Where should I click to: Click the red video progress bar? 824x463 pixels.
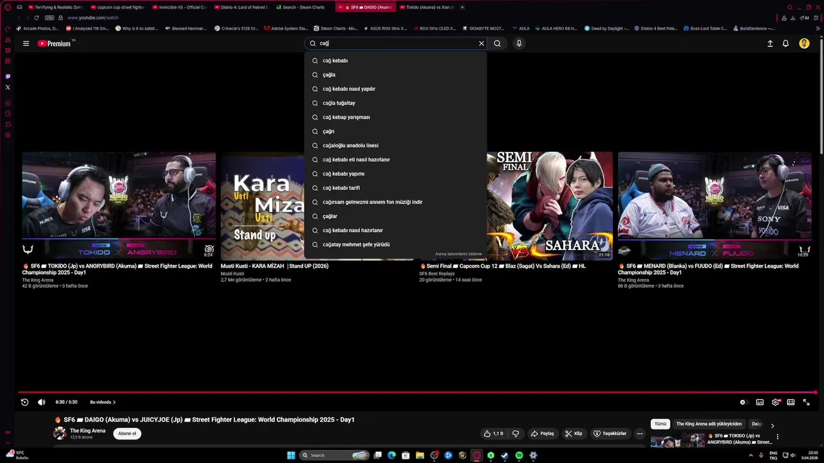[417, 392]
